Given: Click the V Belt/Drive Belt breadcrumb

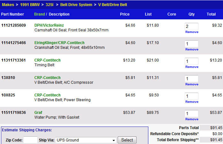Looking at the screenshot, I should click(x=113, y=5).
